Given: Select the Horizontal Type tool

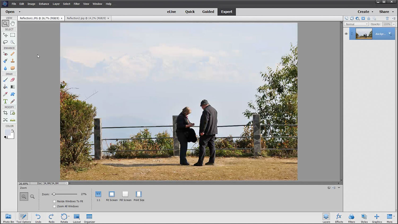Looking at the screenshot, I should coord(5,101).
